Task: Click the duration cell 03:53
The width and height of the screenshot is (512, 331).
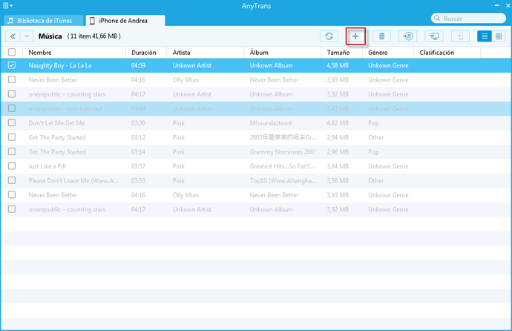Action: [139, 180]
